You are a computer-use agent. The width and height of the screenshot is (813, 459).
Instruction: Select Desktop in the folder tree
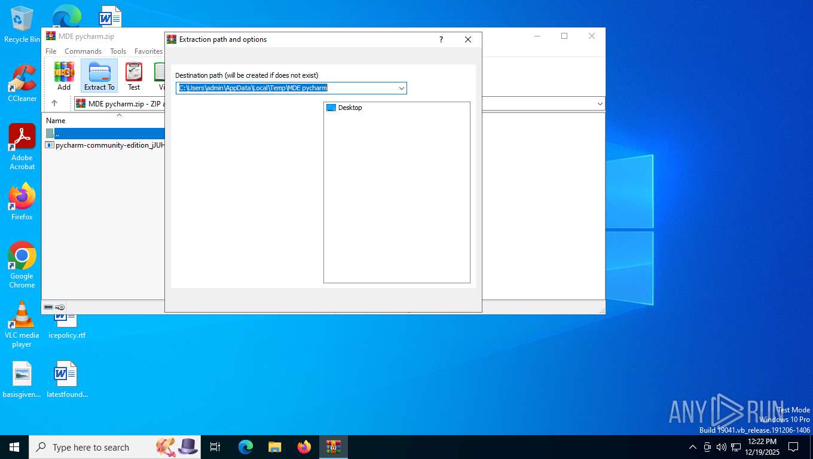[344, 108]
